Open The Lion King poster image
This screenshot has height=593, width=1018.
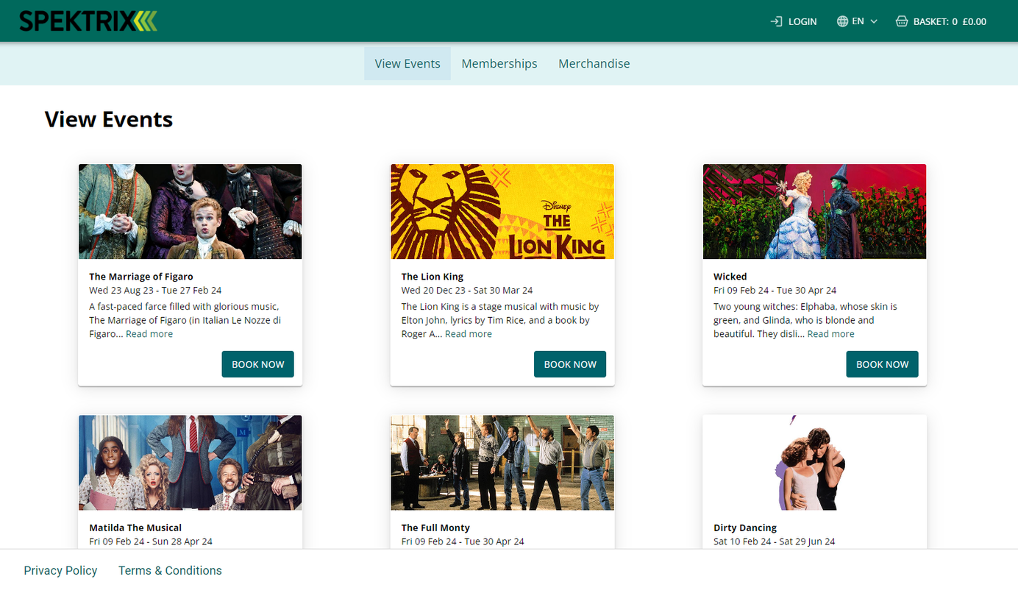tap(502, 211)
